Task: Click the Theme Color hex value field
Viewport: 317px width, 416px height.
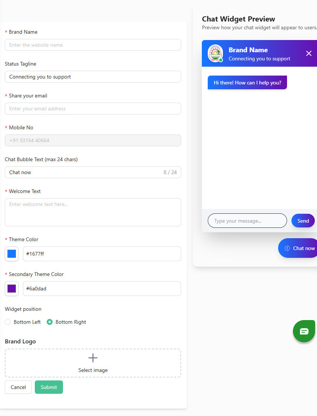Action: point(102,254)
